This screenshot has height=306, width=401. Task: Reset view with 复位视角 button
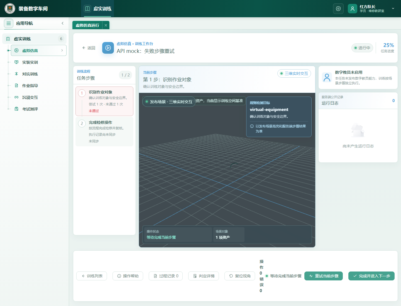[240, 276]
